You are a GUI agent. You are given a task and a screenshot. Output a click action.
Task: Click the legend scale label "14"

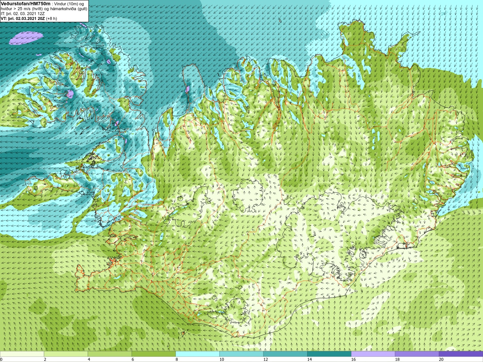pyautogui.click(x=309, y=359)
